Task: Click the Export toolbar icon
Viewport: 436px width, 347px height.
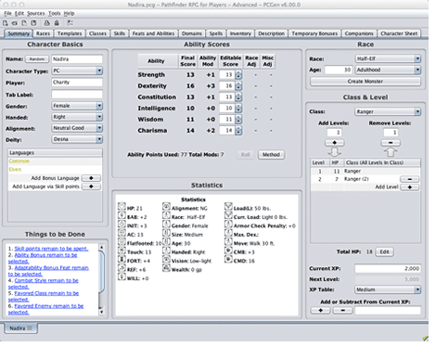Action: coord(57,23)
